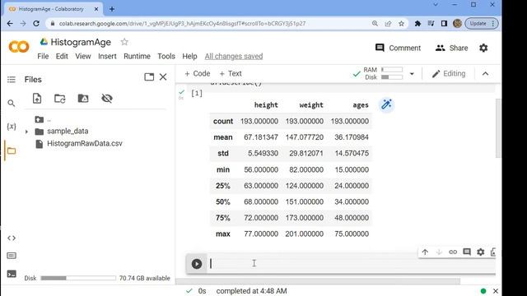
Task: Open the Find and replace search icon
Action: pos(12,103)
